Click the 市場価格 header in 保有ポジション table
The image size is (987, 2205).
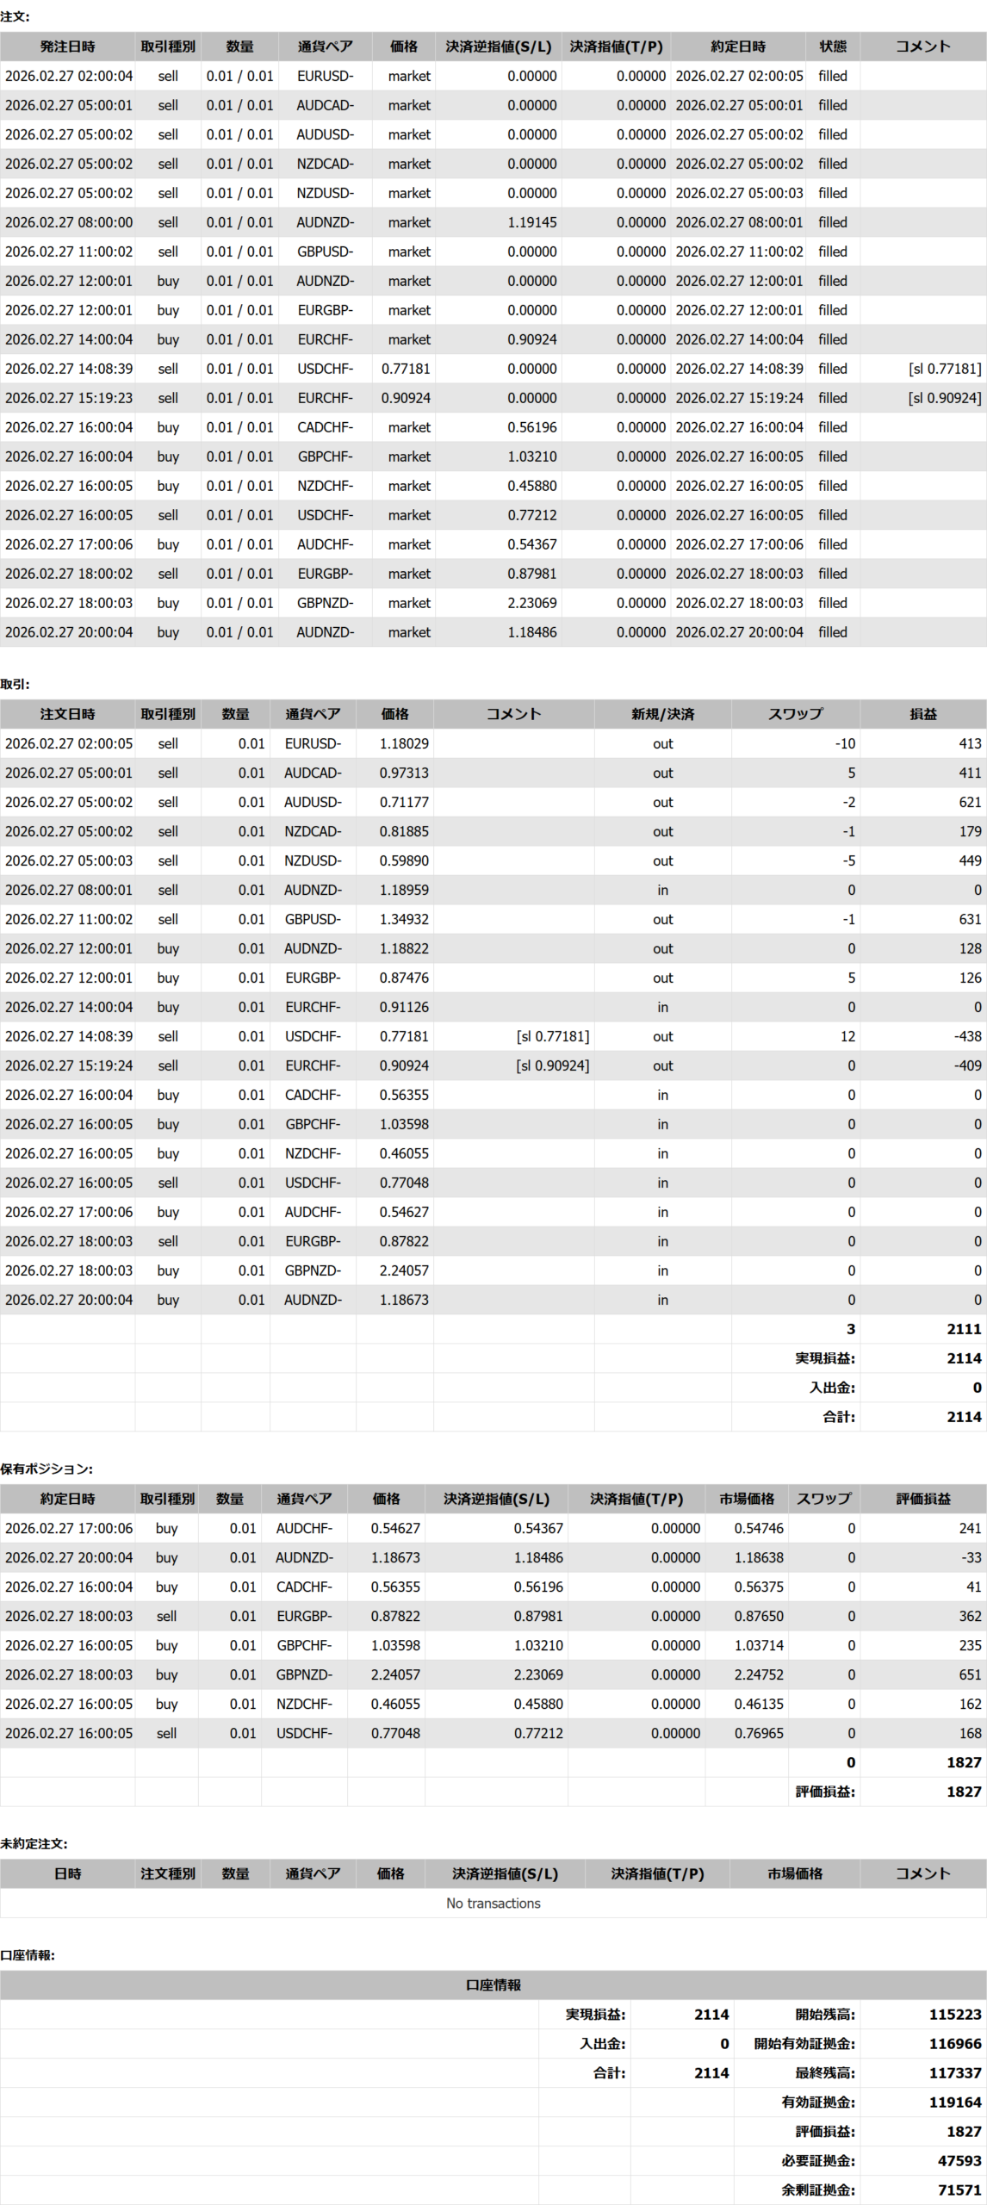747,1499
